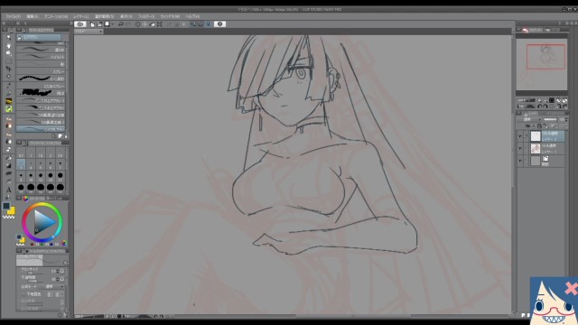Open the File menu
This screenshot has height=325, width=578.
point(13,16)
